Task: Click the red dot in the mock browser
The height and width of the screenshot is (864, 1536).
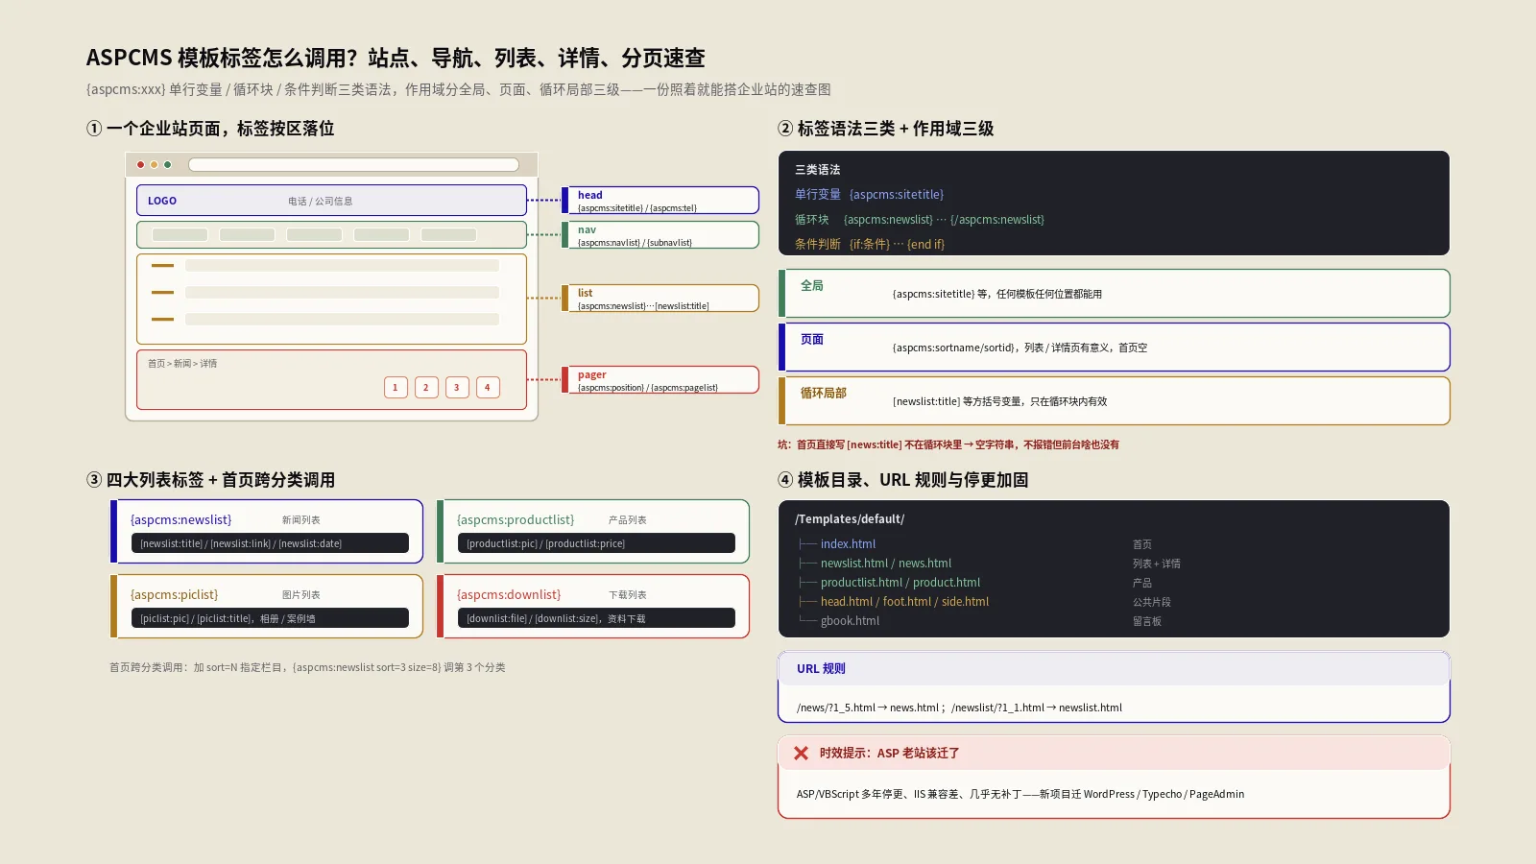Action: [x=141, y=165]
